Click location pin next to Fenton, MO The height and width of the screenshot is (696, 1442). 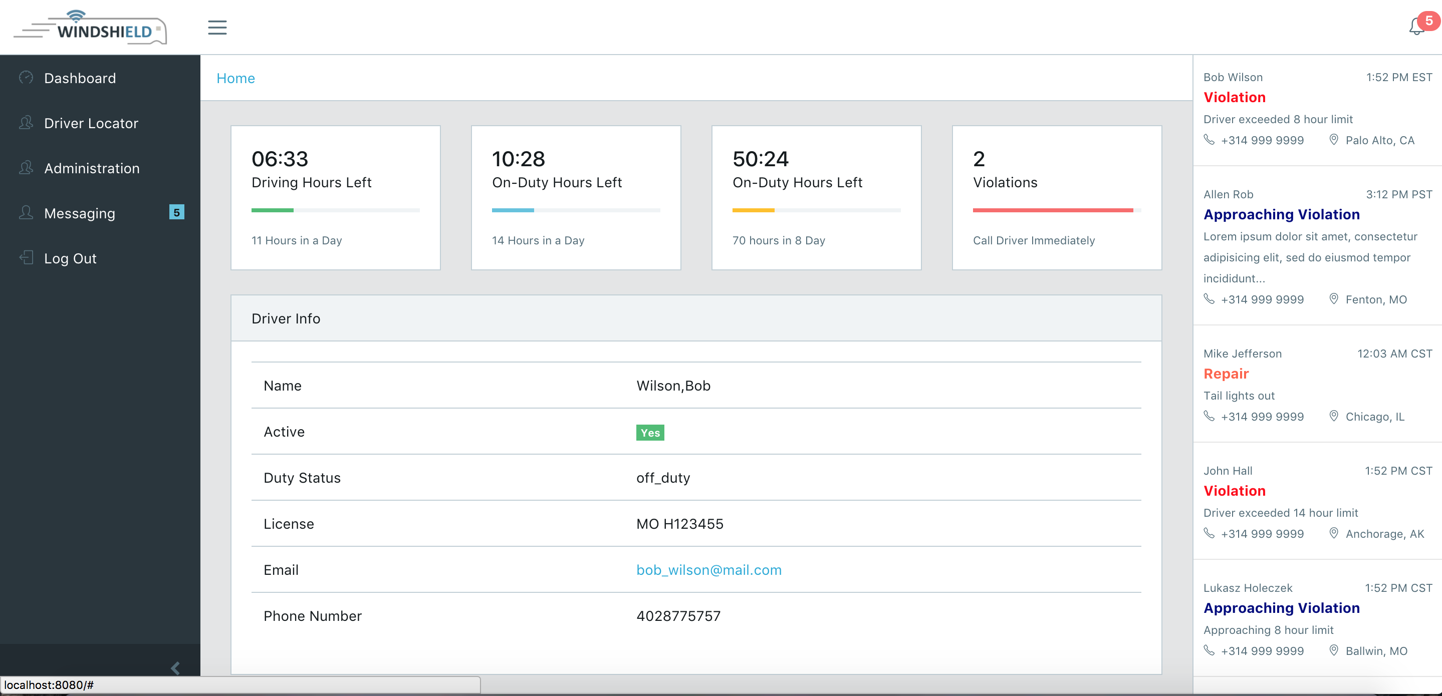(1334, 299)
